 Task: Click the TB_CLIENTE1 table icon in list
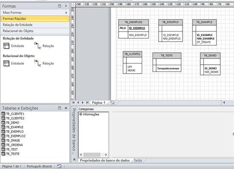[x=3, y=114]
